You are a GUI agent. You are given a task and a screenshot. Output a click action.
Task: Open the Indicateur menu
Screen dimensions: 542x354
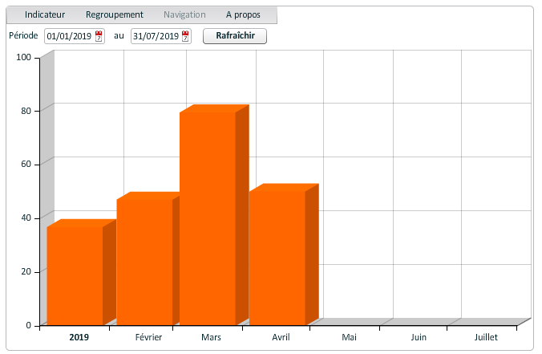coord(45,15)
